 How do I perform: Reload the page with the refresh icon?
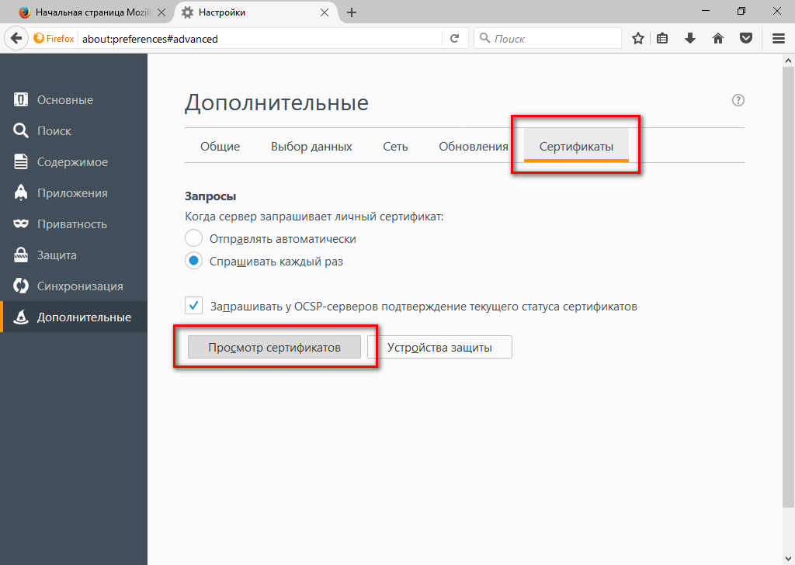(x=455, y=39)
